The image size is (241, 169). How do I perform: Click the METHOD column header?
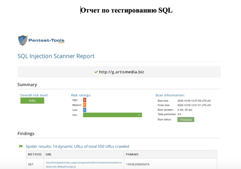[x=35, y=154]
